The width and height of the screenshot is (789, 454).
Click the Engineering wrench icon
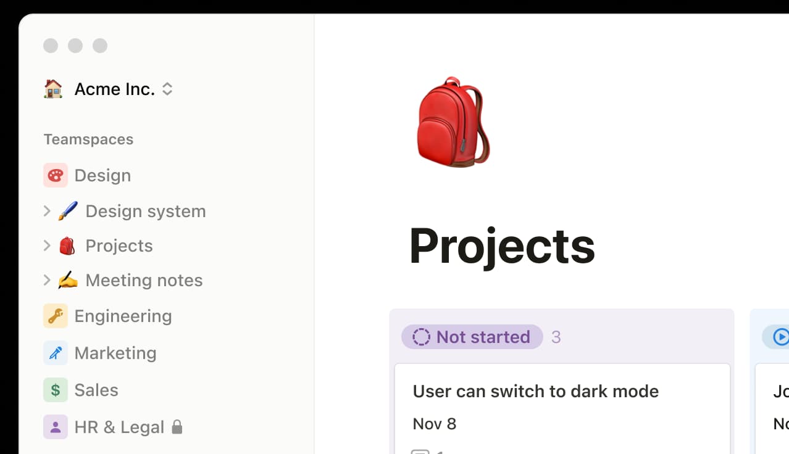pyautogui.click(x=56, y=316)
